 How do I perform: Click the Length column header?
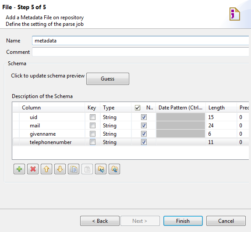[221, 108]
